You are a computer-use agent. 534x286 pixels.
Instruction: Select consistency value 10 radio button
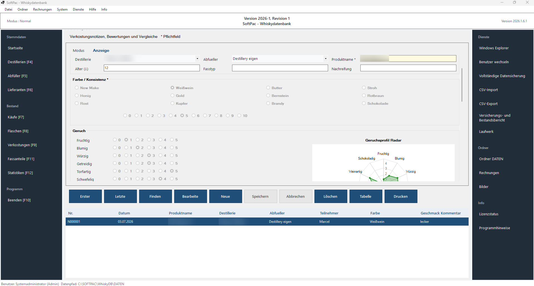tap(239, 116)
